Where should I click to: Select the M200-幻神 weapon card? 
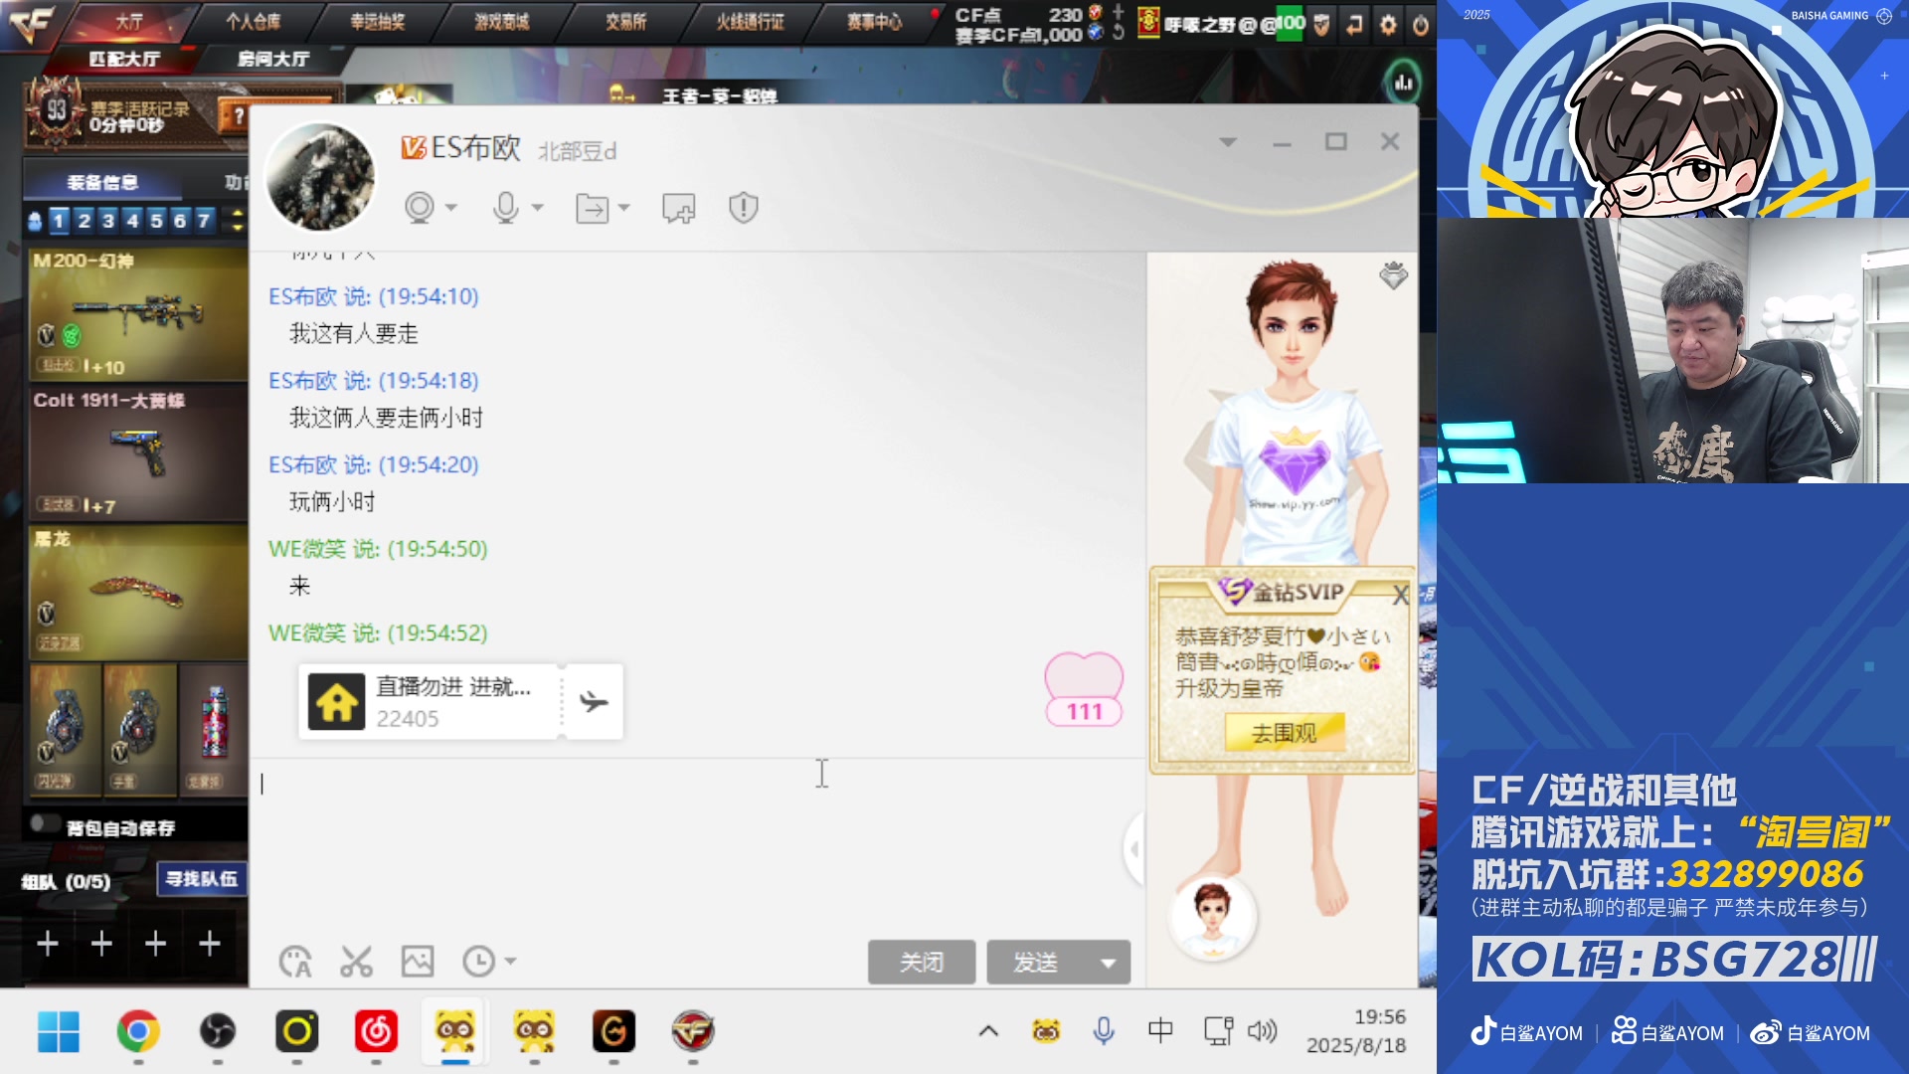[138, 313]
